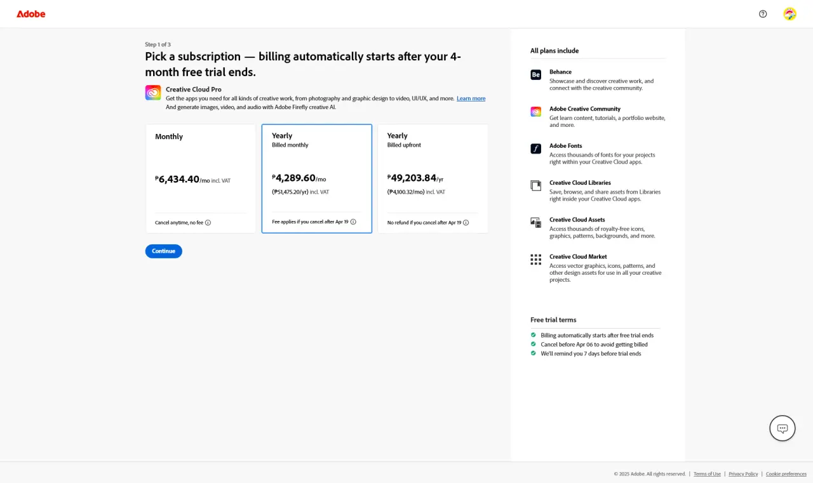Open the user profile avatar
813x483 pixels.
789,14
